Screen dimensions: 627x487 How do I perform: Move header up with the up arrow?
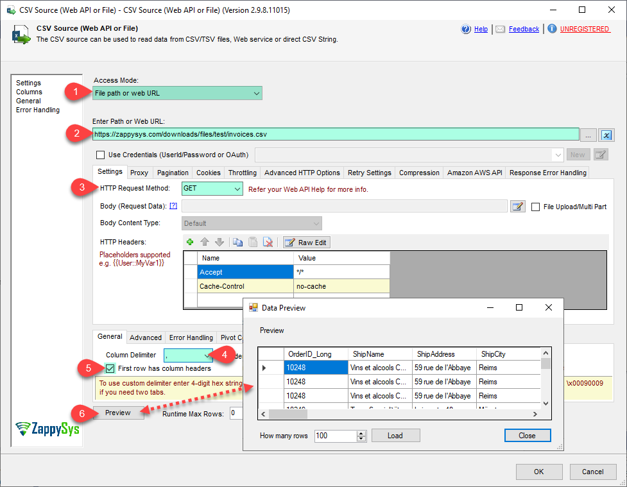click(205, 242)
